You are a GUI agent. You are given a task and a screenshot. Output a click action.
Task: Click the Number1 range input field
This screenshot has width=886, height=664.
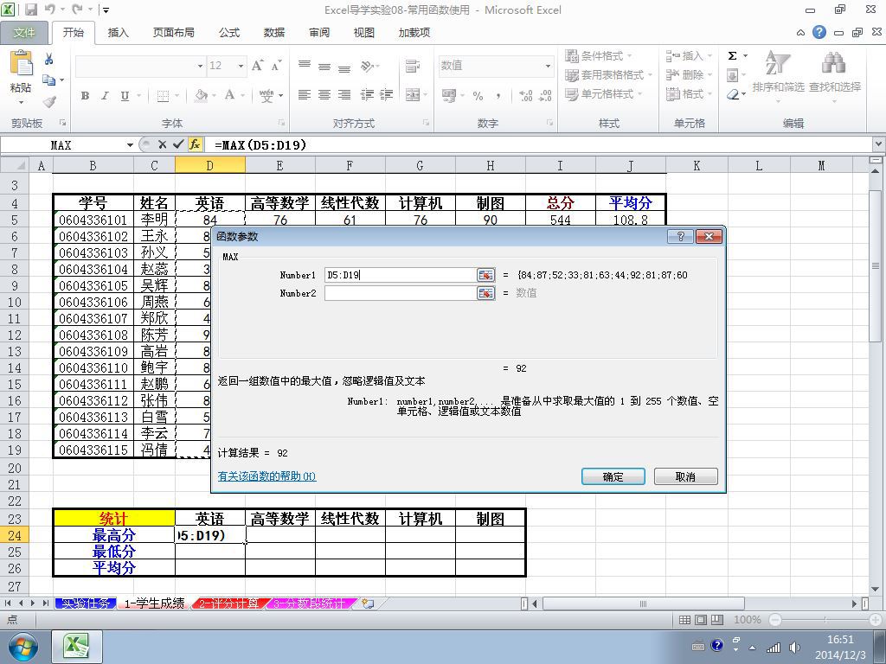point(401,275)
